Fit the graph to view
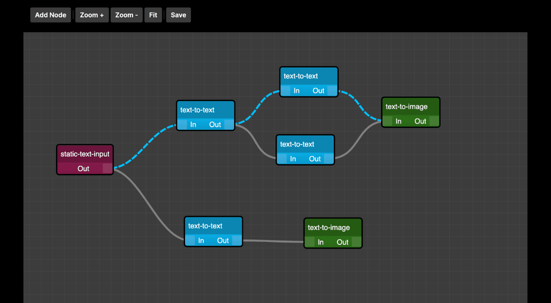 153,15
